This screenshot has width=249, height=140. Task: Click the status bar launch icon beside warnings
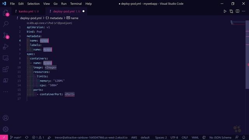pyautogui.click(x=49, y=137)
